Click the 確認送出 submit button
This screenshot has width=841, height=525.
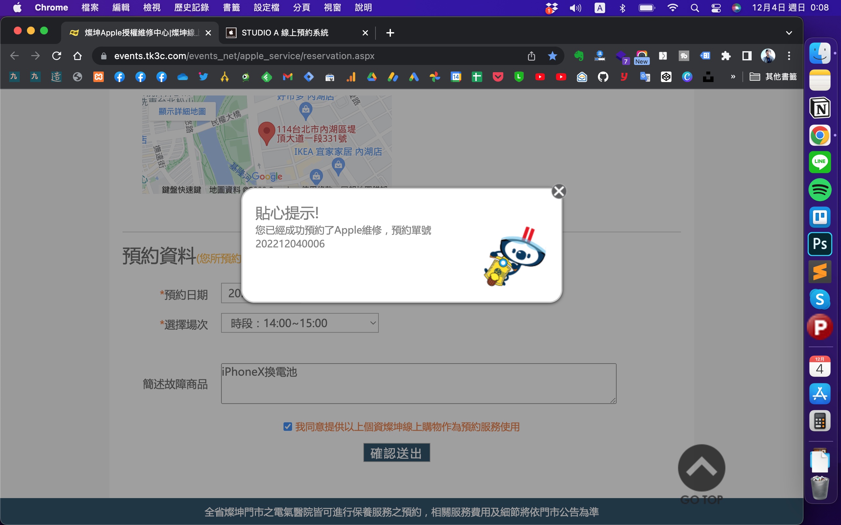click(x=397, y=453)
